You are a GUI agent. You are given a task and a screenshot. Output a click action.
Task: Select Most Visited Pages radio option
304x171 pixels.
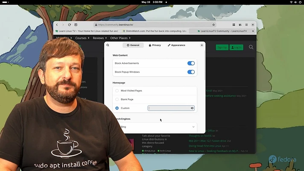117,91
